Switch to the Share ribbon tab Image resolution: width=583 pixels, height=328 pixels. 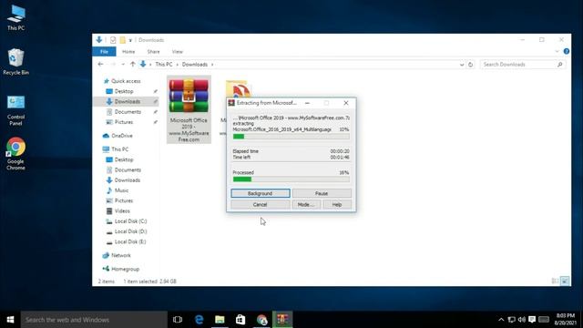point(153,52)
